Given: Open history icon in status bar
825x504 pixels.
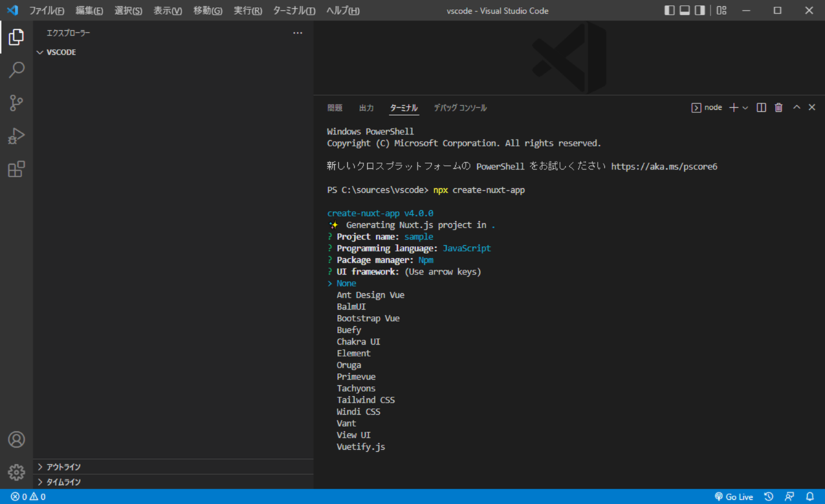Looking at the screenshot, I should tap(769, 496).
